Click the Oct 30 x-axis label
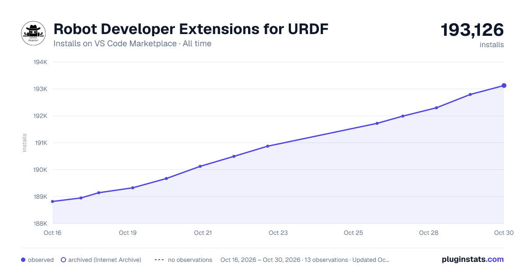 pos(504,233)
